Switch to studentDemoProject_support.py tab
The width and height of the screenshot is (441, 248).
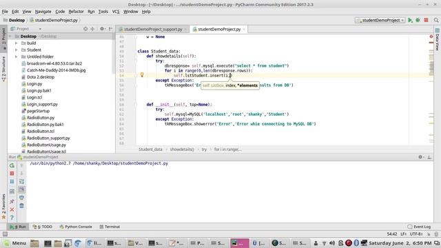tap(153, 29)
